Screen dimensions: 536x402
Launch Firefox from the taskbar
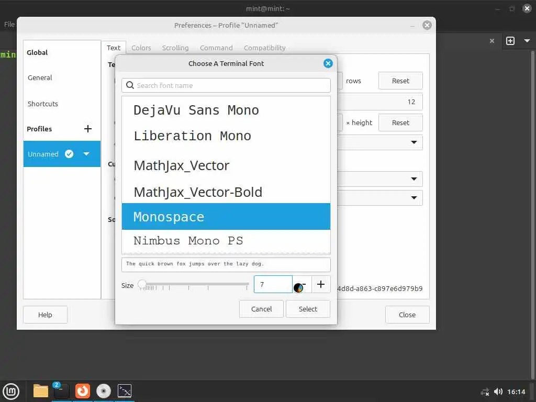83,390
